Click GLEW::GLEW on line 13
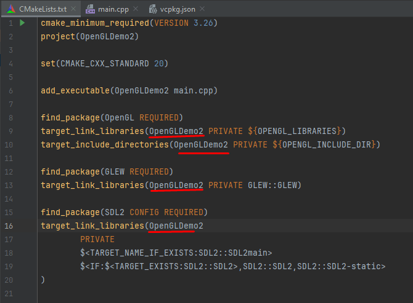Viewport: 413px width, 303px height. 272,186
